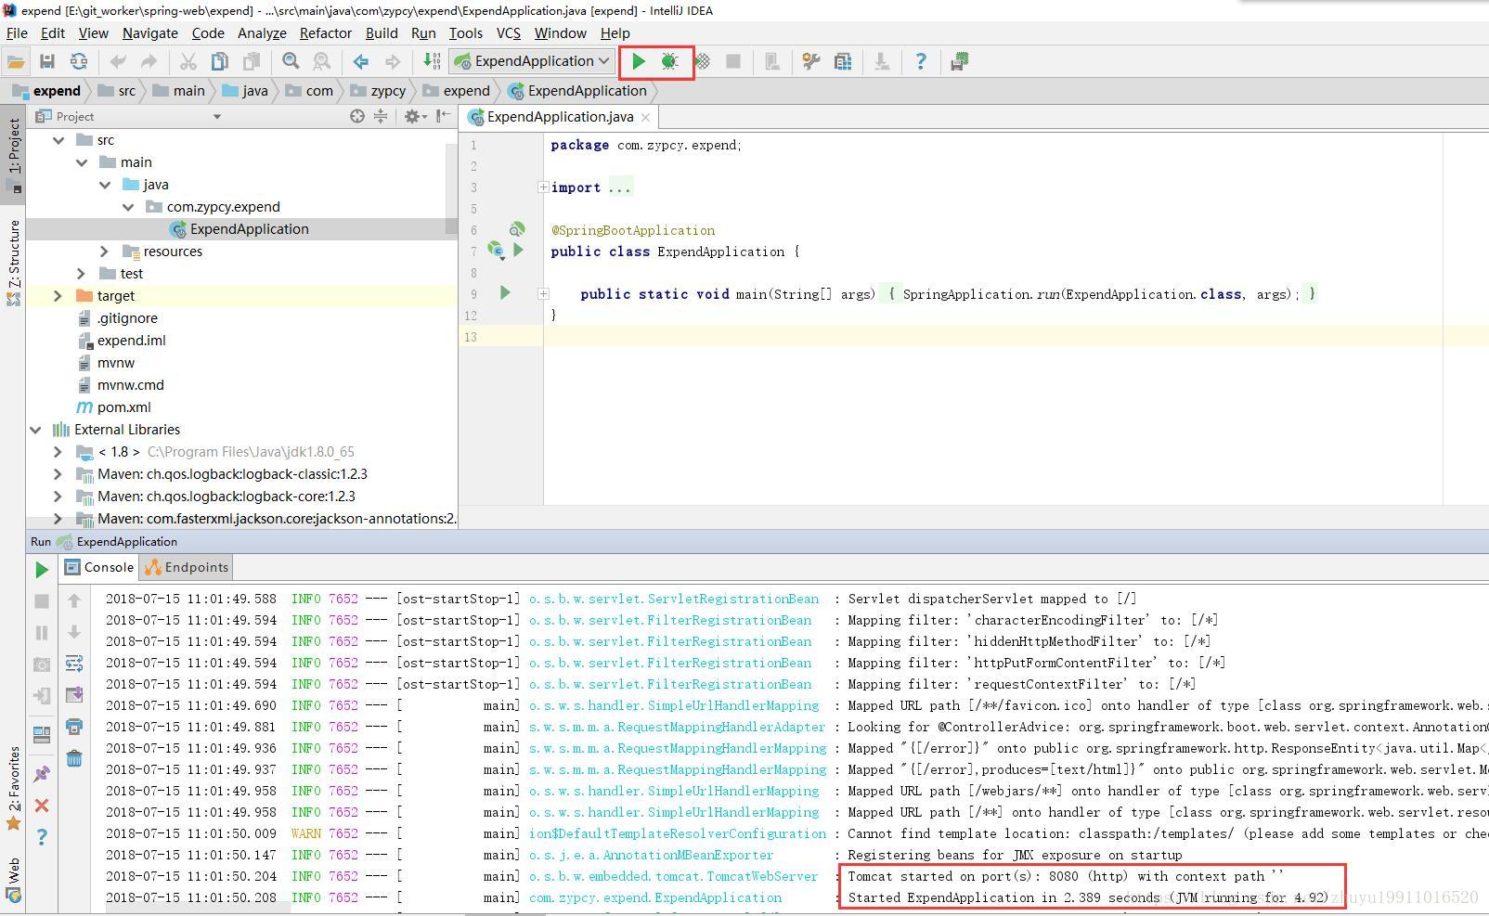Toggle scroll to end in the console
This screenshot has height=916, width=1489.
[74, 695]
